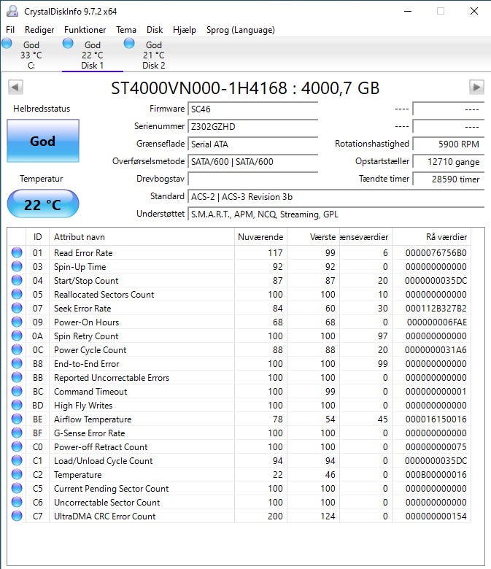Click status orb next to Read Error Rate
491x569 pixels.
[x=17, y=253]
